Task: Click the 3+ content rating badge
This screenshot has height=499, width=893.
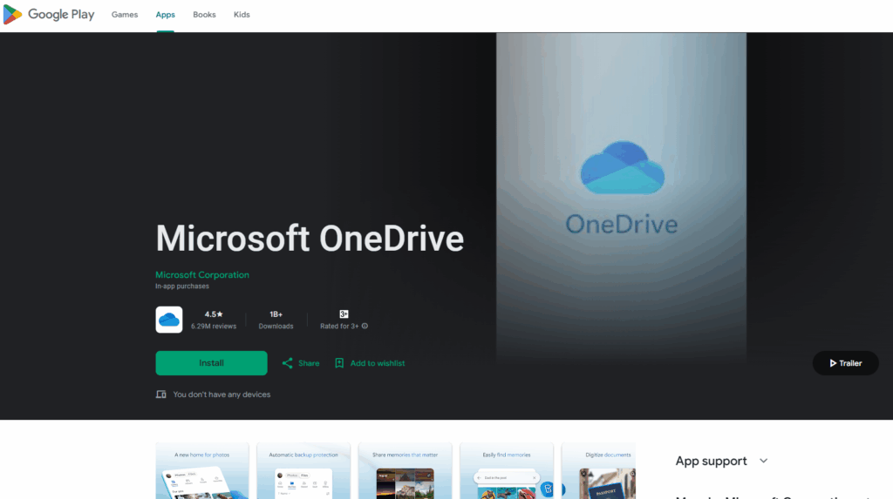Action: (x=344, y=314)
